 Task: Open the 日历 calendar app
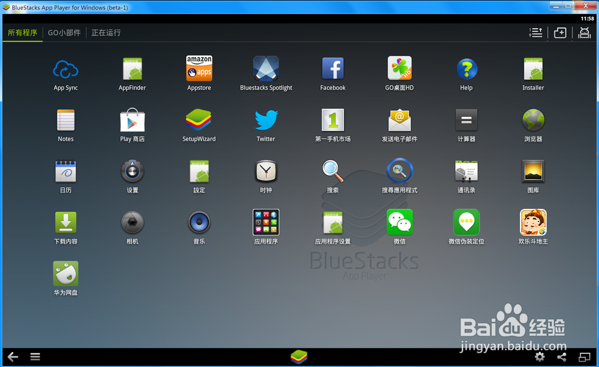point(66,171)
